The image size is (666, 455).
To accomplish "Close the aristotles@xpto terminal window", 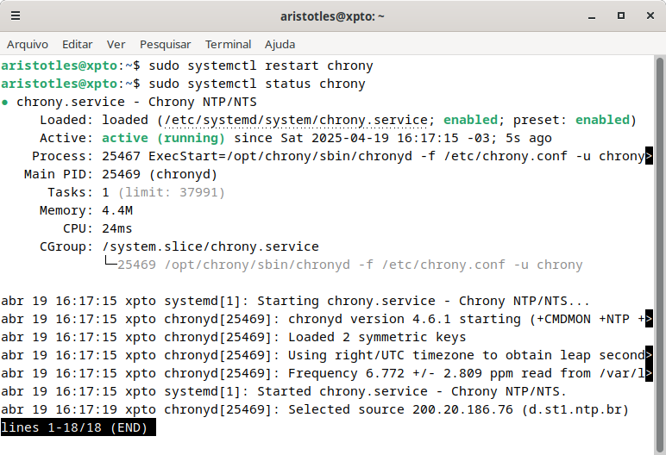I will pyautogui.click(x=650, y=16).
